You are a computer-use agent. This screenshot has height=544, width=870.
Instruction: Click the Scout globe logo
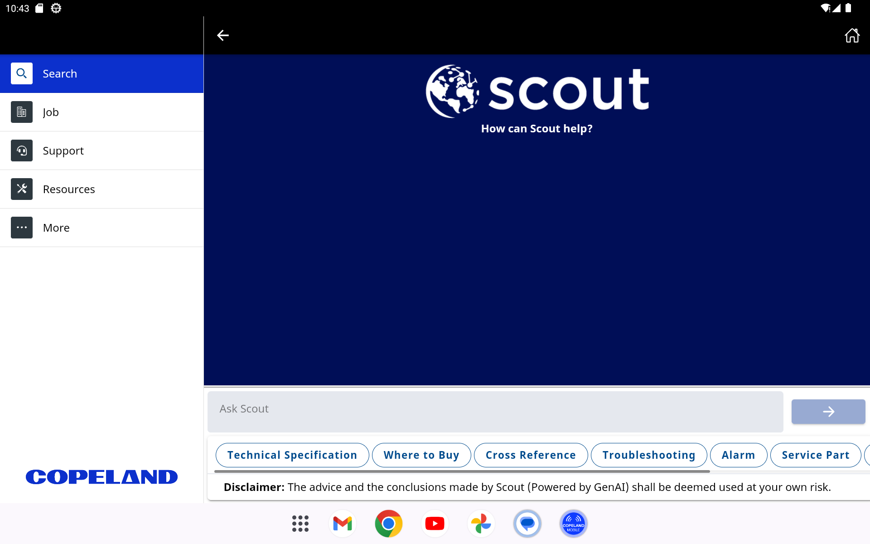click(452, 91)
